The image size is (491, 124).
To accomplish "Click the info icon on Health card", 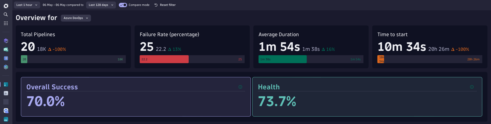I will pyautogui.click(x=472, y=87).
